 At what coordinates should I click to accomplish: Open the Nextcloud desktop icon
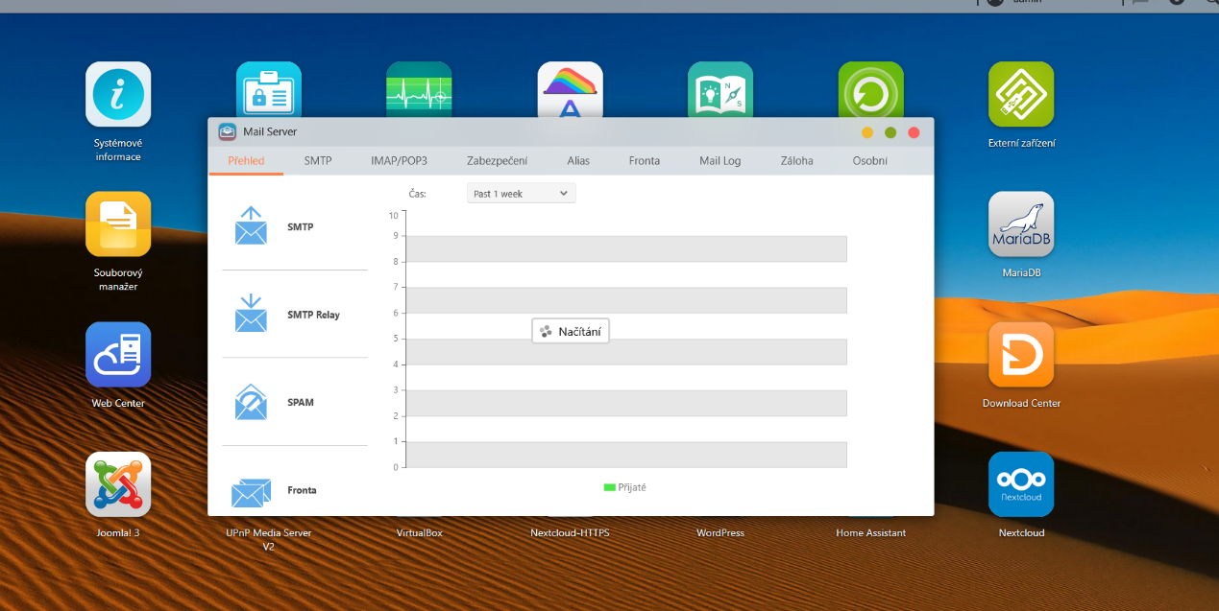(x=1021, y=484)
